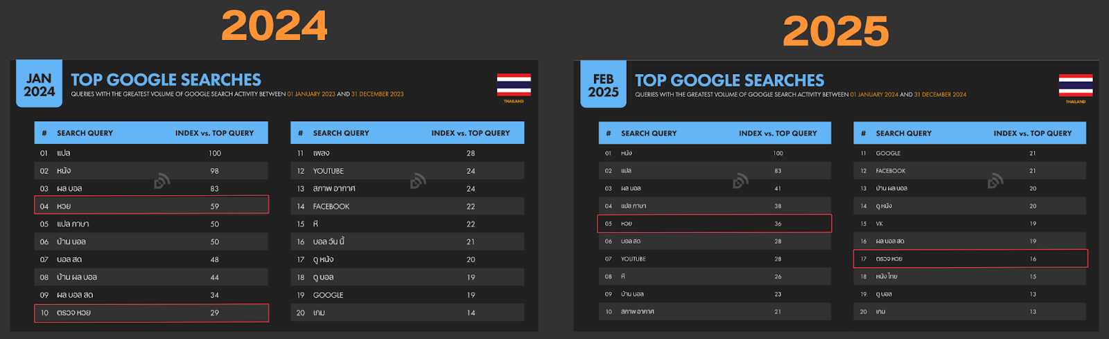Image resolution: width=1109 pixels, height=339 pixels.
Task: Click the 2024 panel's Top Google Searches title
Action: pyautogui.click(x=166, y=80)
